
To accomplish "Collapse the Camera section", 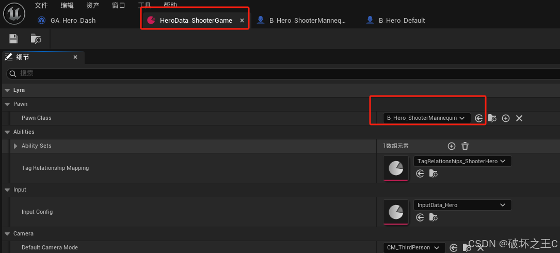I will tap(7, 233).
